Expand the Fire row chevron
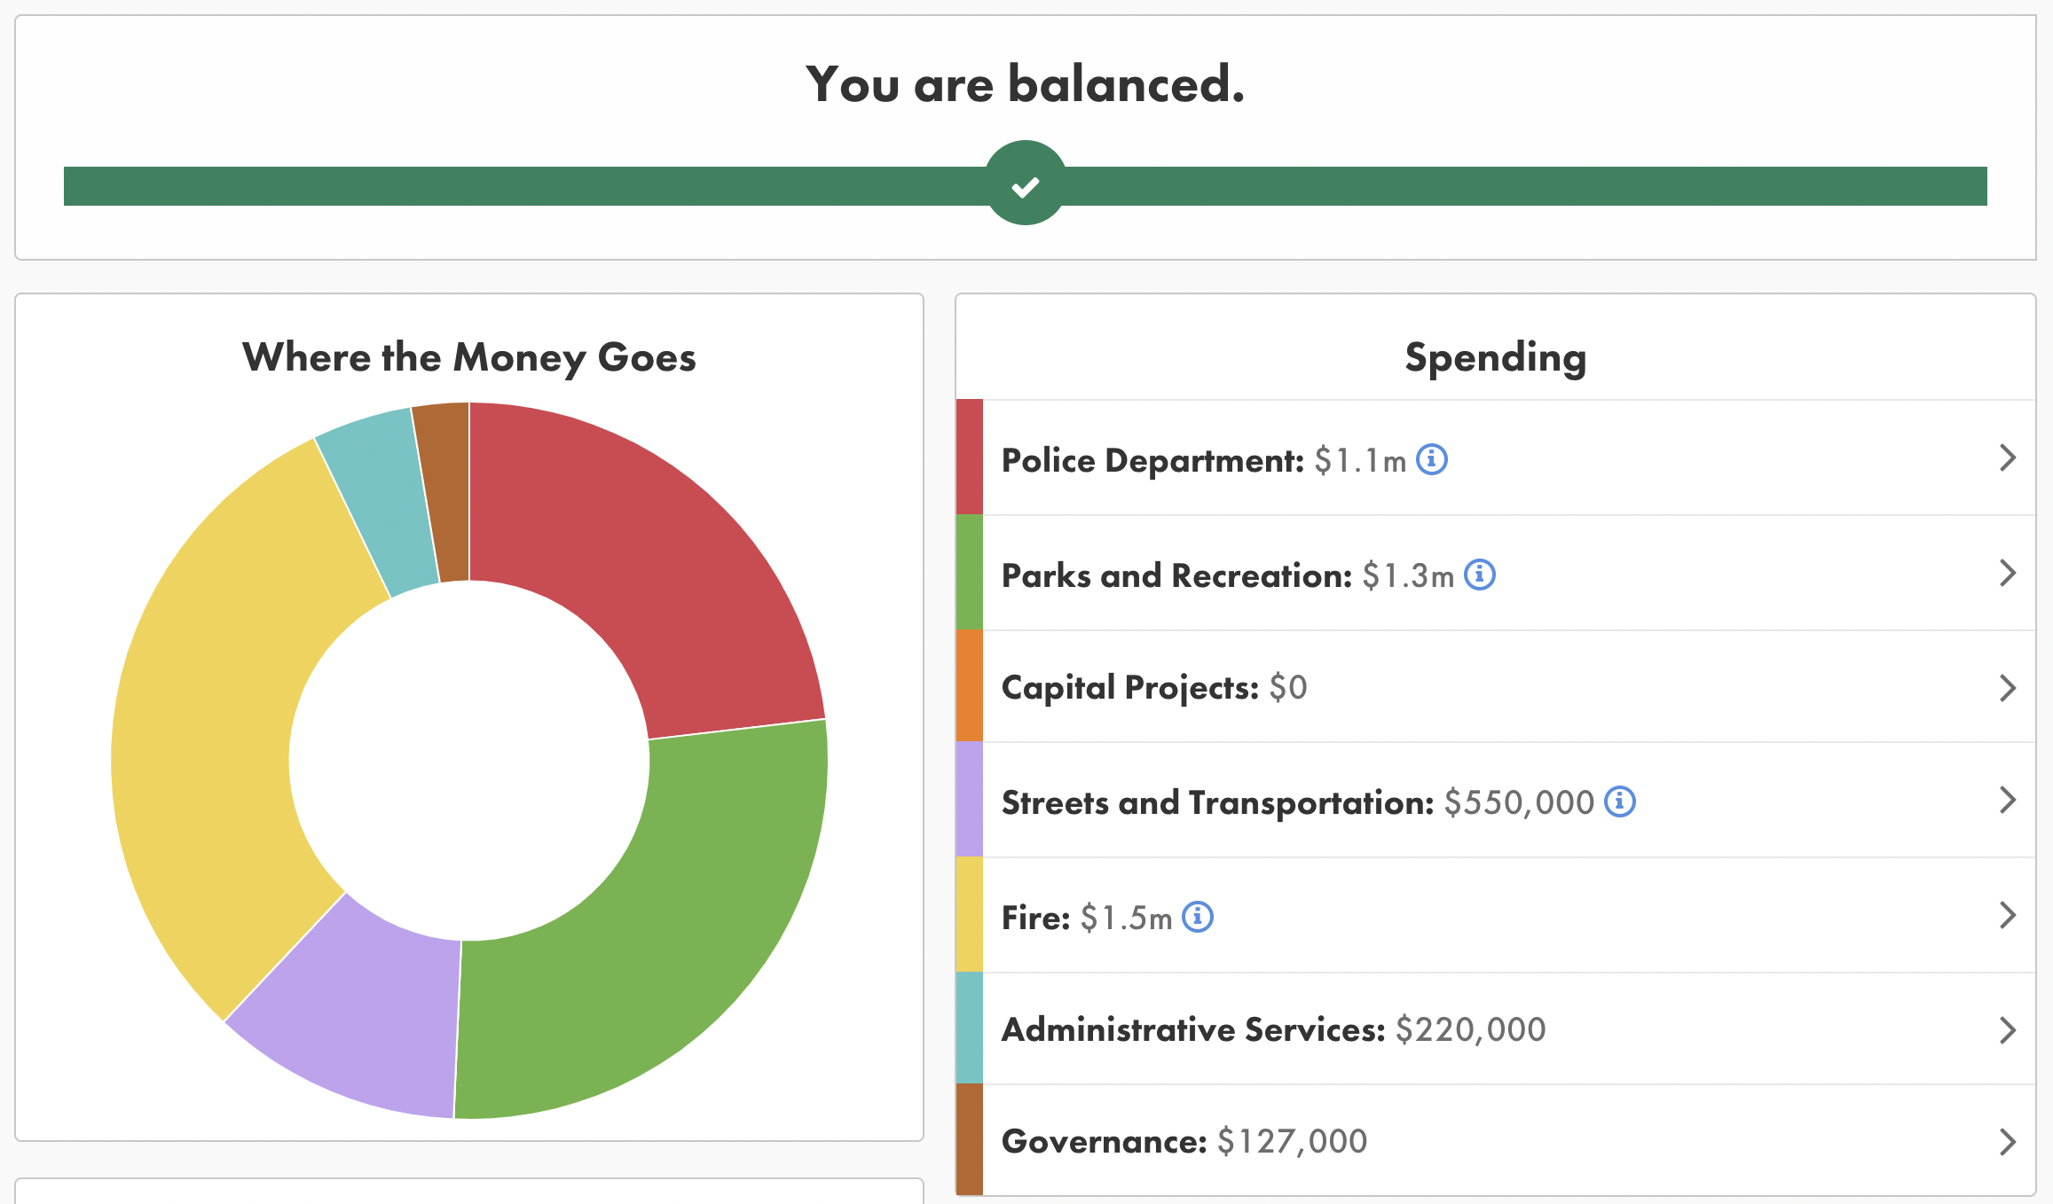2053x1204 pixels. click(2007, 915)
